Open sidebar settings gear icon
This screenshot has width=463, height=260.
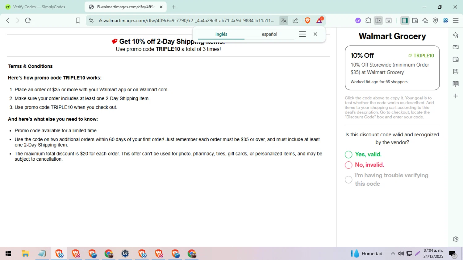[456, 239]
